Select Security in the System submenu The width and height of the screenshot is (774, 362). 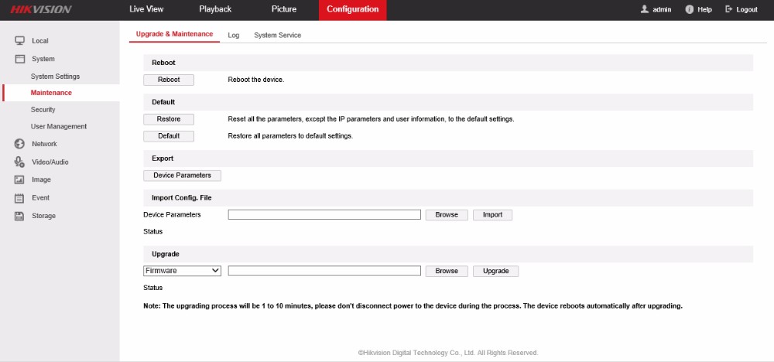[x=43, y=110]
